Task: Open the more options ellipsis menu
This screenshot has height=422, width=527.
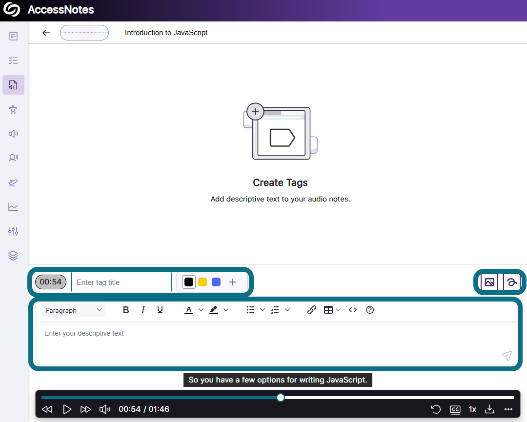Action: 508,409
